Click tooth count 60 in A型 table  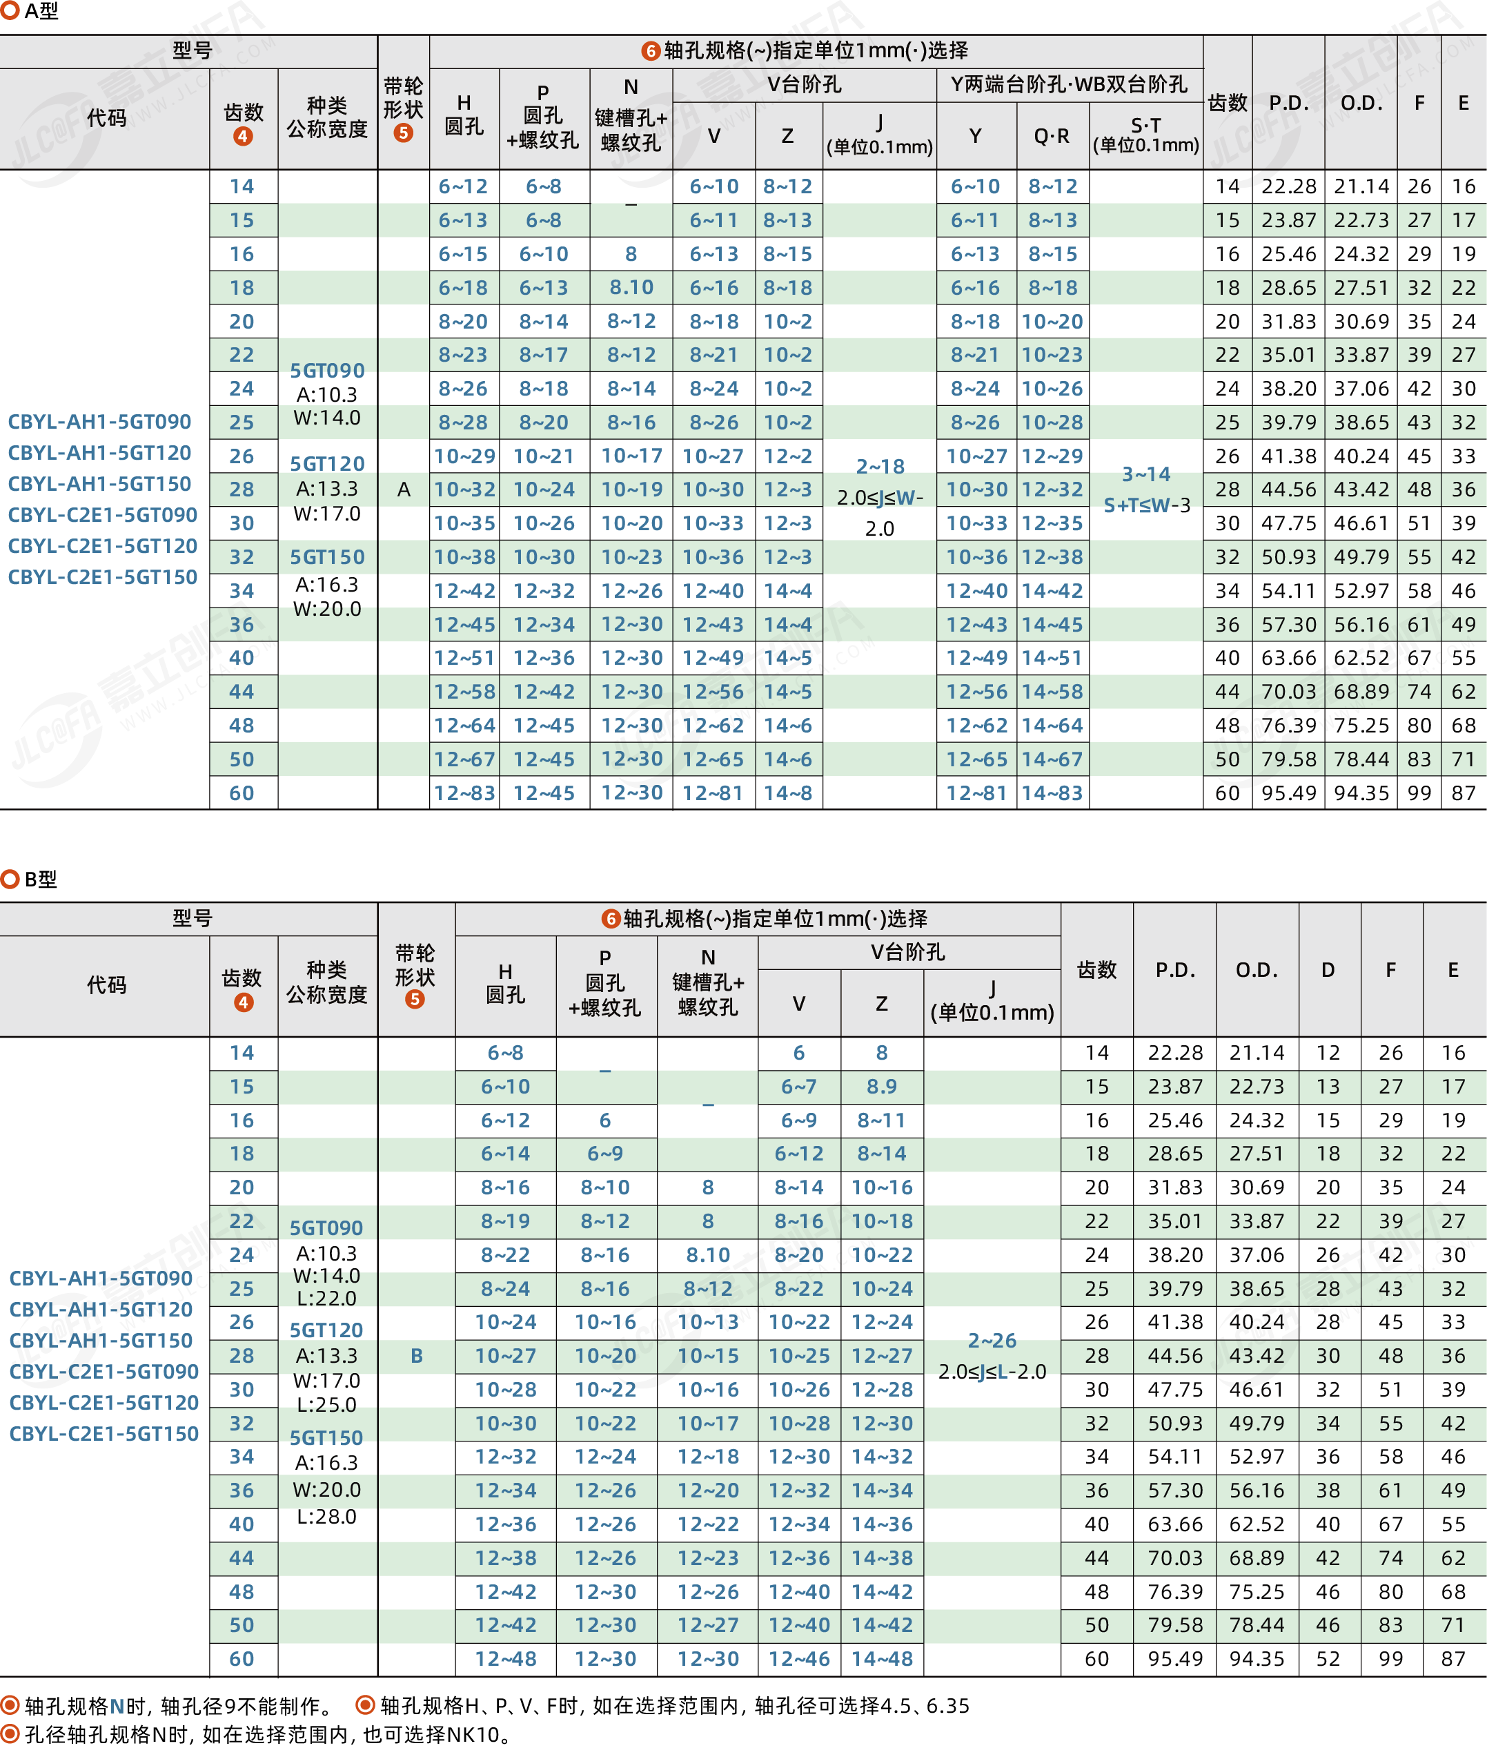[x=242, y=793]
